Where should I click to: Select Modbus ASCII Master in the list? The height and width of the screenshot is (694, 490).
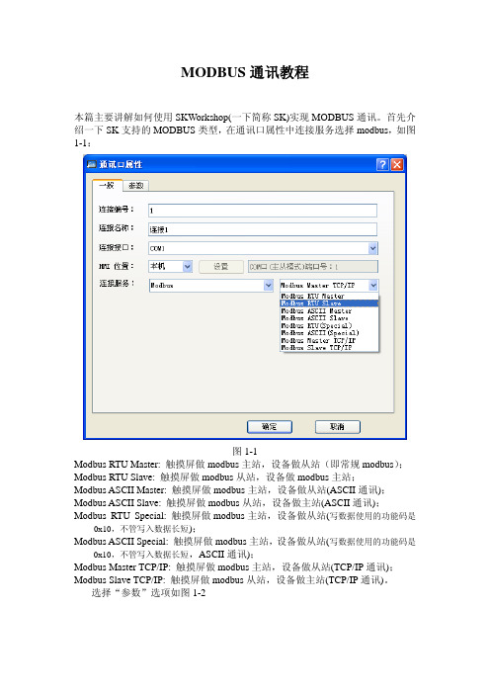tap(330, 311)
